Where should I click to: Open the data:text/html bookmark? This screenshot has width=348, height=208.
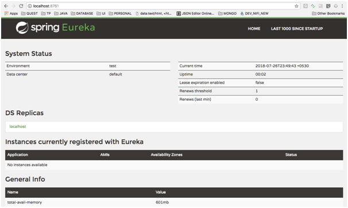[x=153, y=14]
